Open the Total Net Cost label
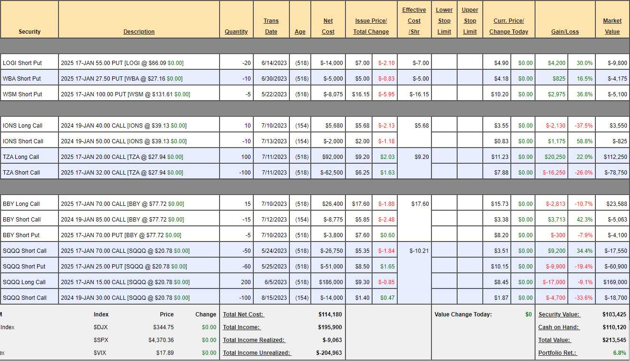The image size is (630, 361). [243, 315]
